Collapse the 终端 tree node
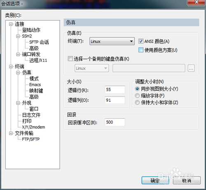The height and width of the screenshot is (190, 206). click(11, 66)
